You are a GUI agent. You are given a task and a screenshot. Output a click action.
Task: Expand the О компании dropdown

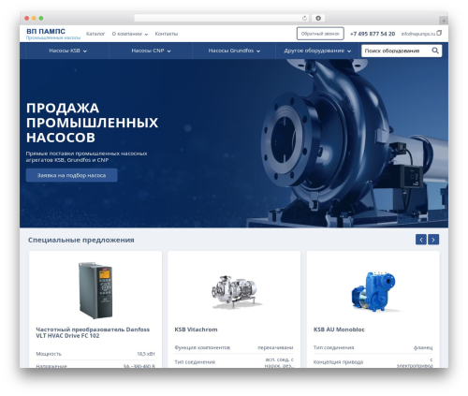(130, 34)
